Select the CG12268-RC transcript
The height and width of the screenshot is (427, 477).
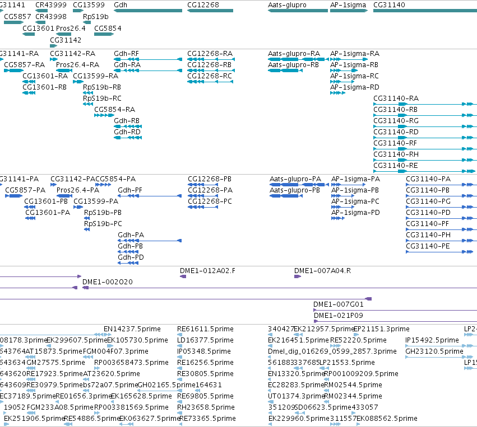[210, 82]
